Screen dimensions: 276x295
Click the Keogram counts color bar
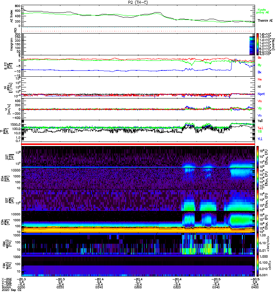pyautogui.click(x=258, y=44)
